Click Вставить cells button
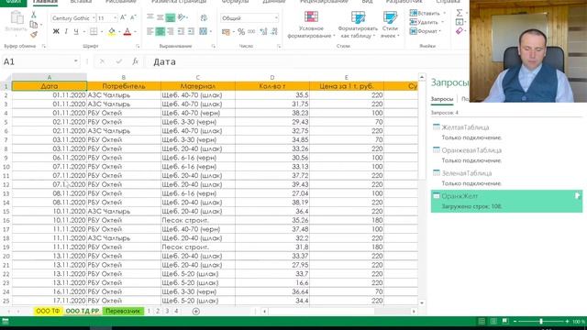This screenshot has width=587, height=330. pos(427,13)
